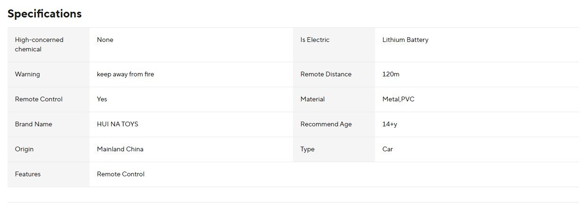Select the Yes remote control value
This screenshot has height=206, width=587.
tap(102, 99)
